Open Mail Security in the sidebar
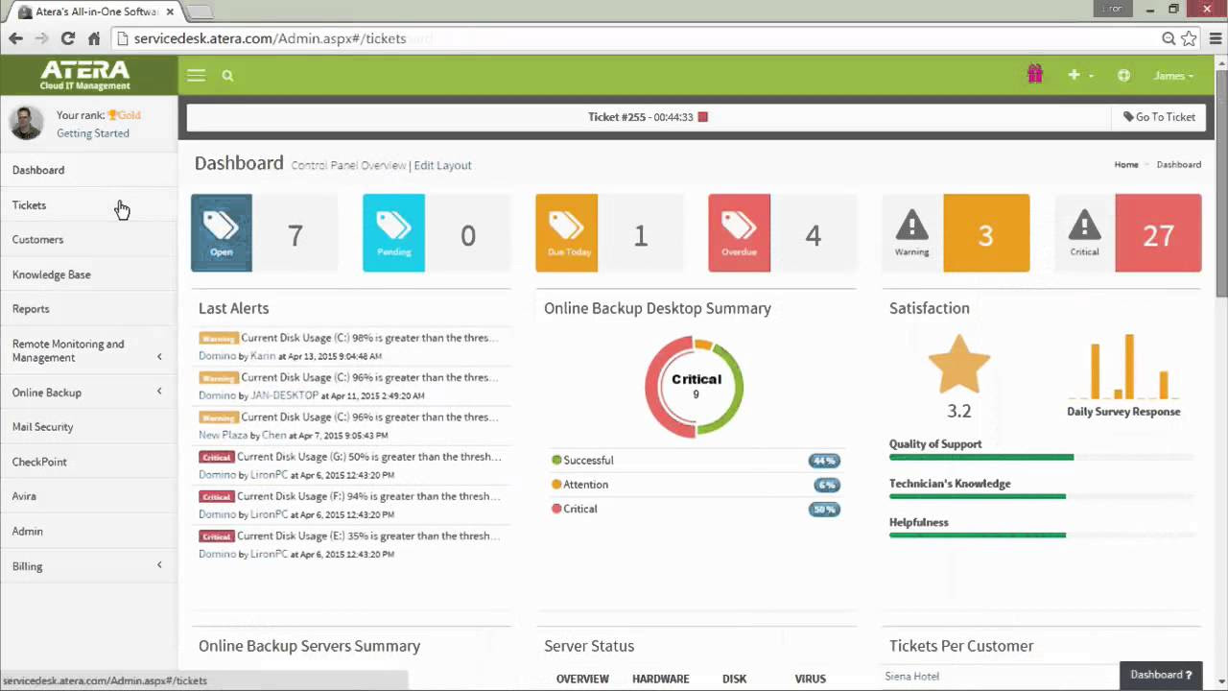This screenshot has width=1228, height=691. tap(43, 427)
